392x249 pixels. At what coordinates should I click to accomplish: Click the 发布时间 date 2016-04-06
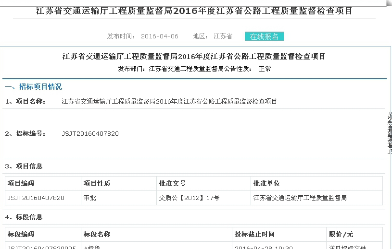160,36
